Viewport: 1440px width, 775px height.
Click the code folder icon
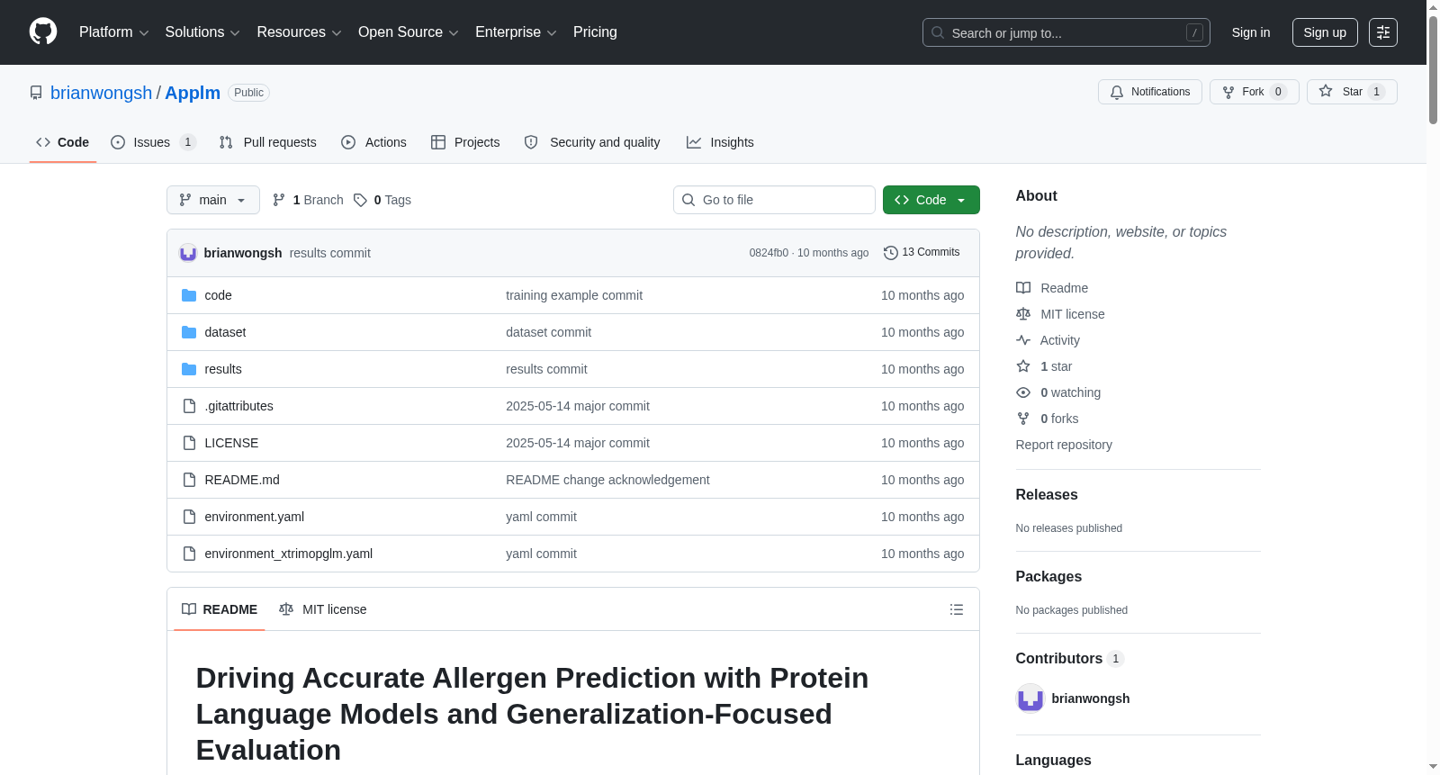[x=189, y=295]
